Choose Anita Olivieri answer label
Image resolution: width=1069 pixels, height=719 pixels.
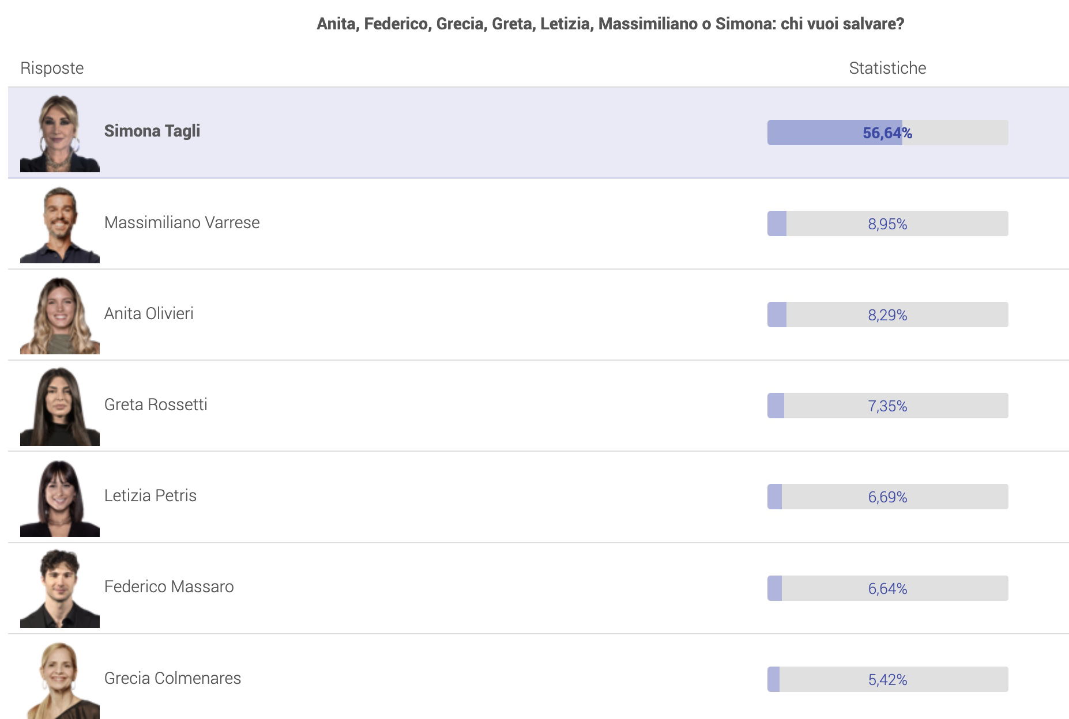[149, 313]
